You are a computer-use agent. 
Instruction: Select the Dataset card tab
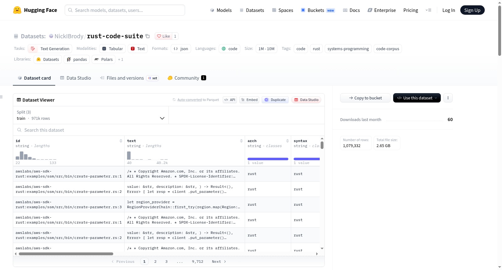click(34, 78)
